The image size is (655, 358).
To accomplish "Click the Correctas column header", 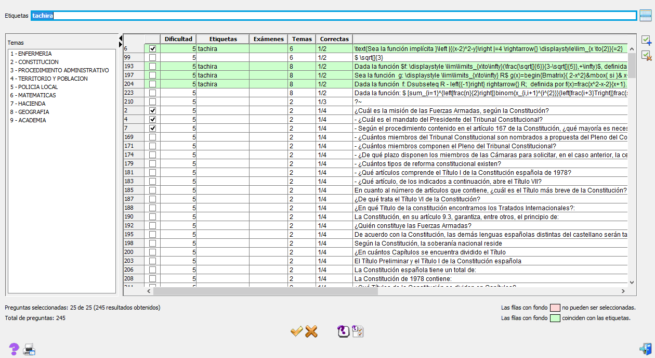I will (334, 39).
